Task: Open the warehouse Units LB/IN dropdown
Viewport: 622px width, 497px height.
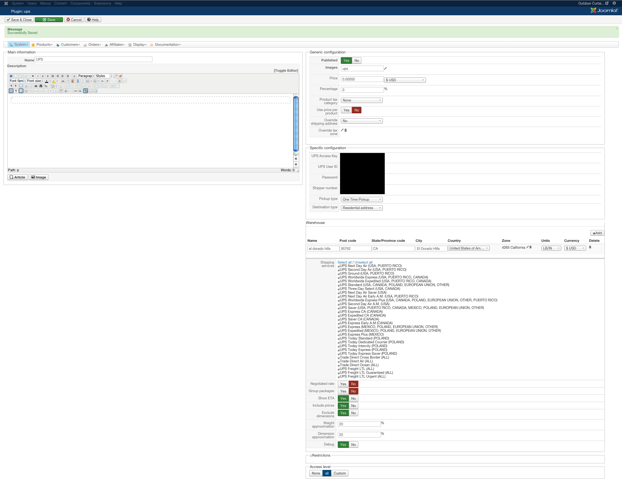Action: (x=551, y=248)
